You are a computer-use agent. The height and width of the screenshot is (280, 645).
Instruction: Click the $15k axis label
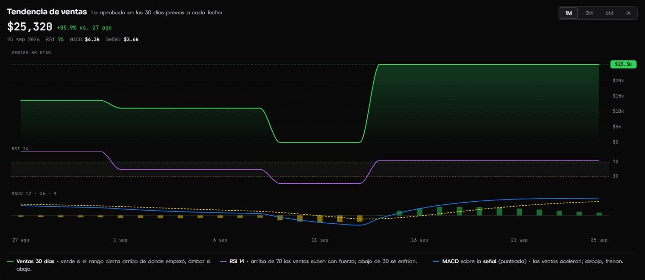point(618,96)
